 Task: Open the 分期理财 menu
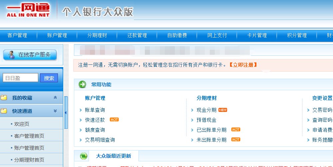tap(97, 35)
